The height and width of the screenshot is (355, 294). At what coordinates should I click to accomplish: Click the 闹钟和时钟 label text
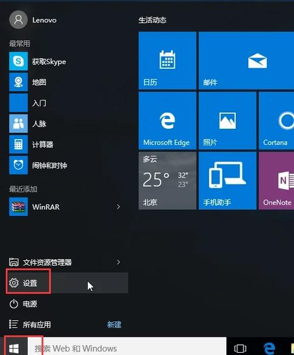tap(49, 166)
